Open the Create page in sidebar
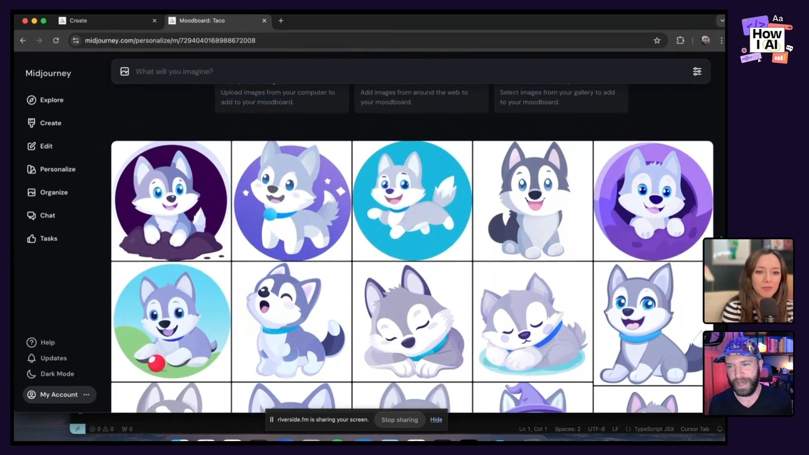This screenshot has height=455, width=809. click(44, 123)
